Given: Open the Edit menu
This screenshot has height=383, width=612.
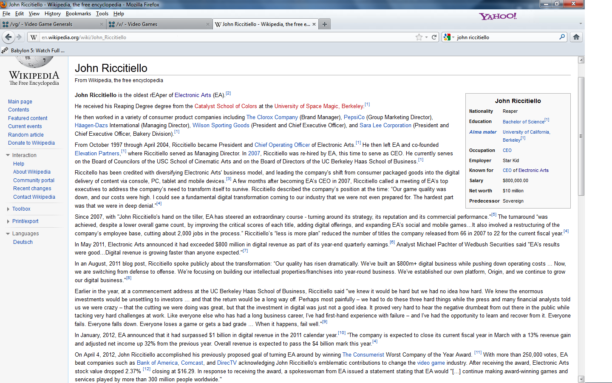Looking at the screenshot, I should click(20, 14).
